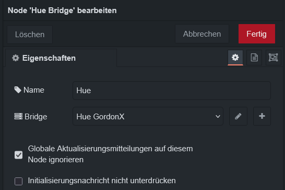Delete the node with Löschen

click(x=30, y=35)
